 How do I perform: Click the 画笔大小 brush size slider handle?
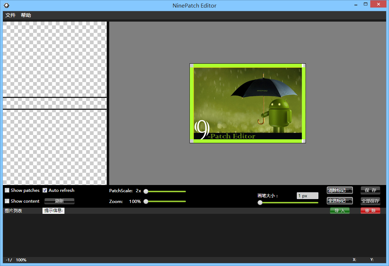click(x=260, y=203)
